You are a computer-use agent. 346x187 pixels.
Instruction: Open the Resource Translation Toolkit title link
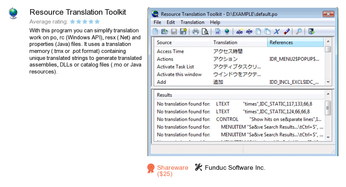pyautogui.click(x=78, y=12)
